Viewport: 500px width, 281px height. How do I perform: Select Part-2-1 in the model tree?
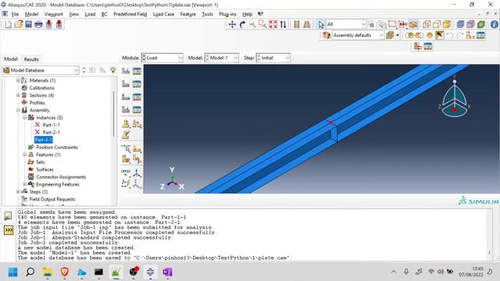point(51,132)
